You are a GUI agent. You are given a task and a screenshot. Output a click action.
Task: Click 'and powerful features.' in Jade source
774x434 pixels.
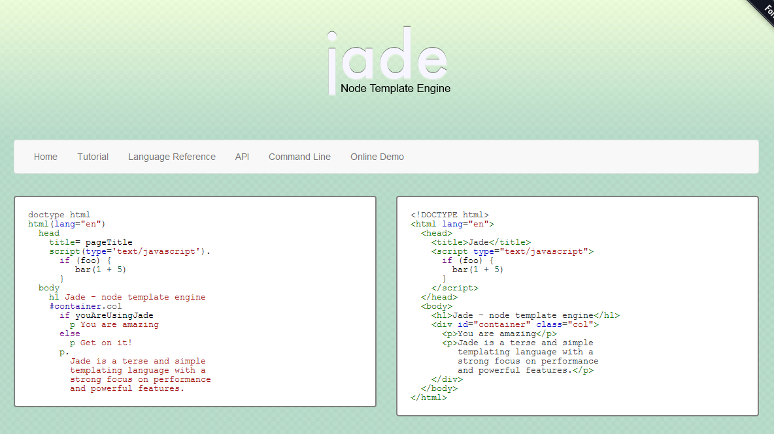[127, 389]
